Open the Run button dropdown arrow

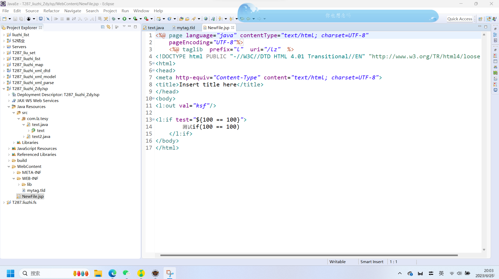(130, 19)
